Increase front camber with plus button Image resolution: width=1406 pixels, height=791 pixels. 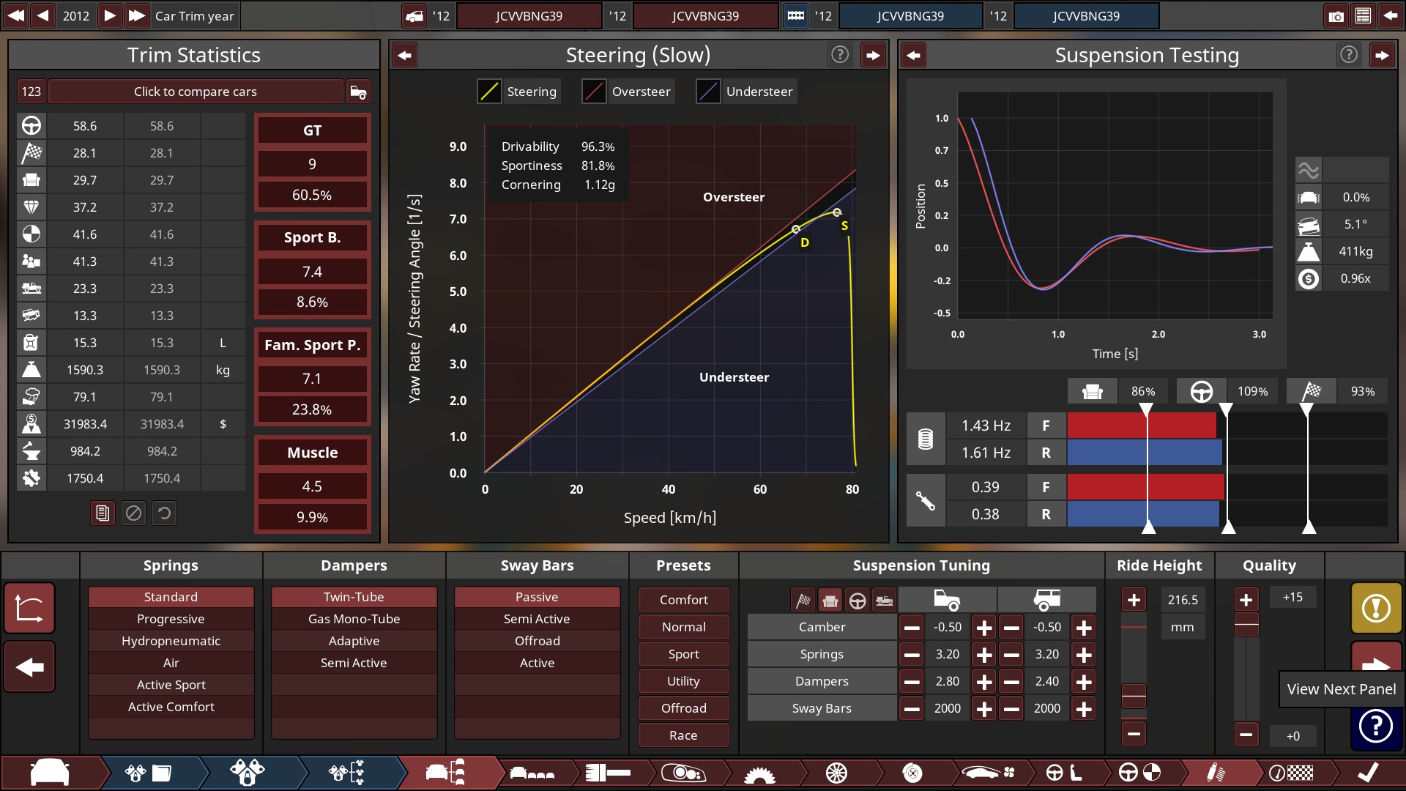click(984, 628)
